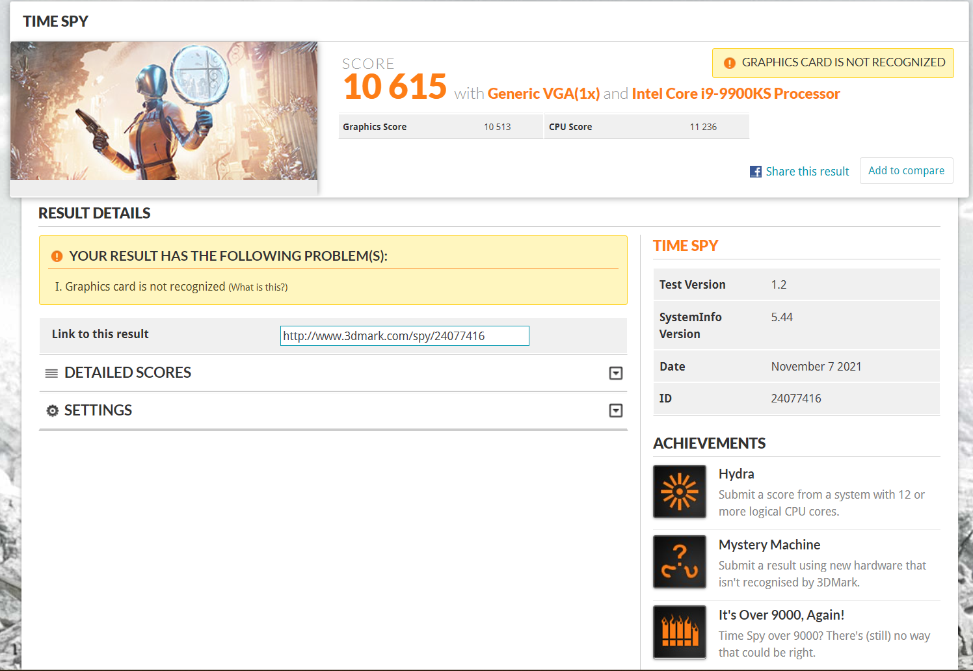Click the orange TIME SPY section heading

(x=686, y=246)
